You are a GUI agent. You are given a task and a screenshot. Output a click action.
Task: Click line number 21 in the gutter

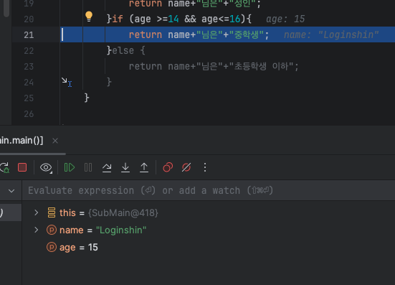pos(29,35)
